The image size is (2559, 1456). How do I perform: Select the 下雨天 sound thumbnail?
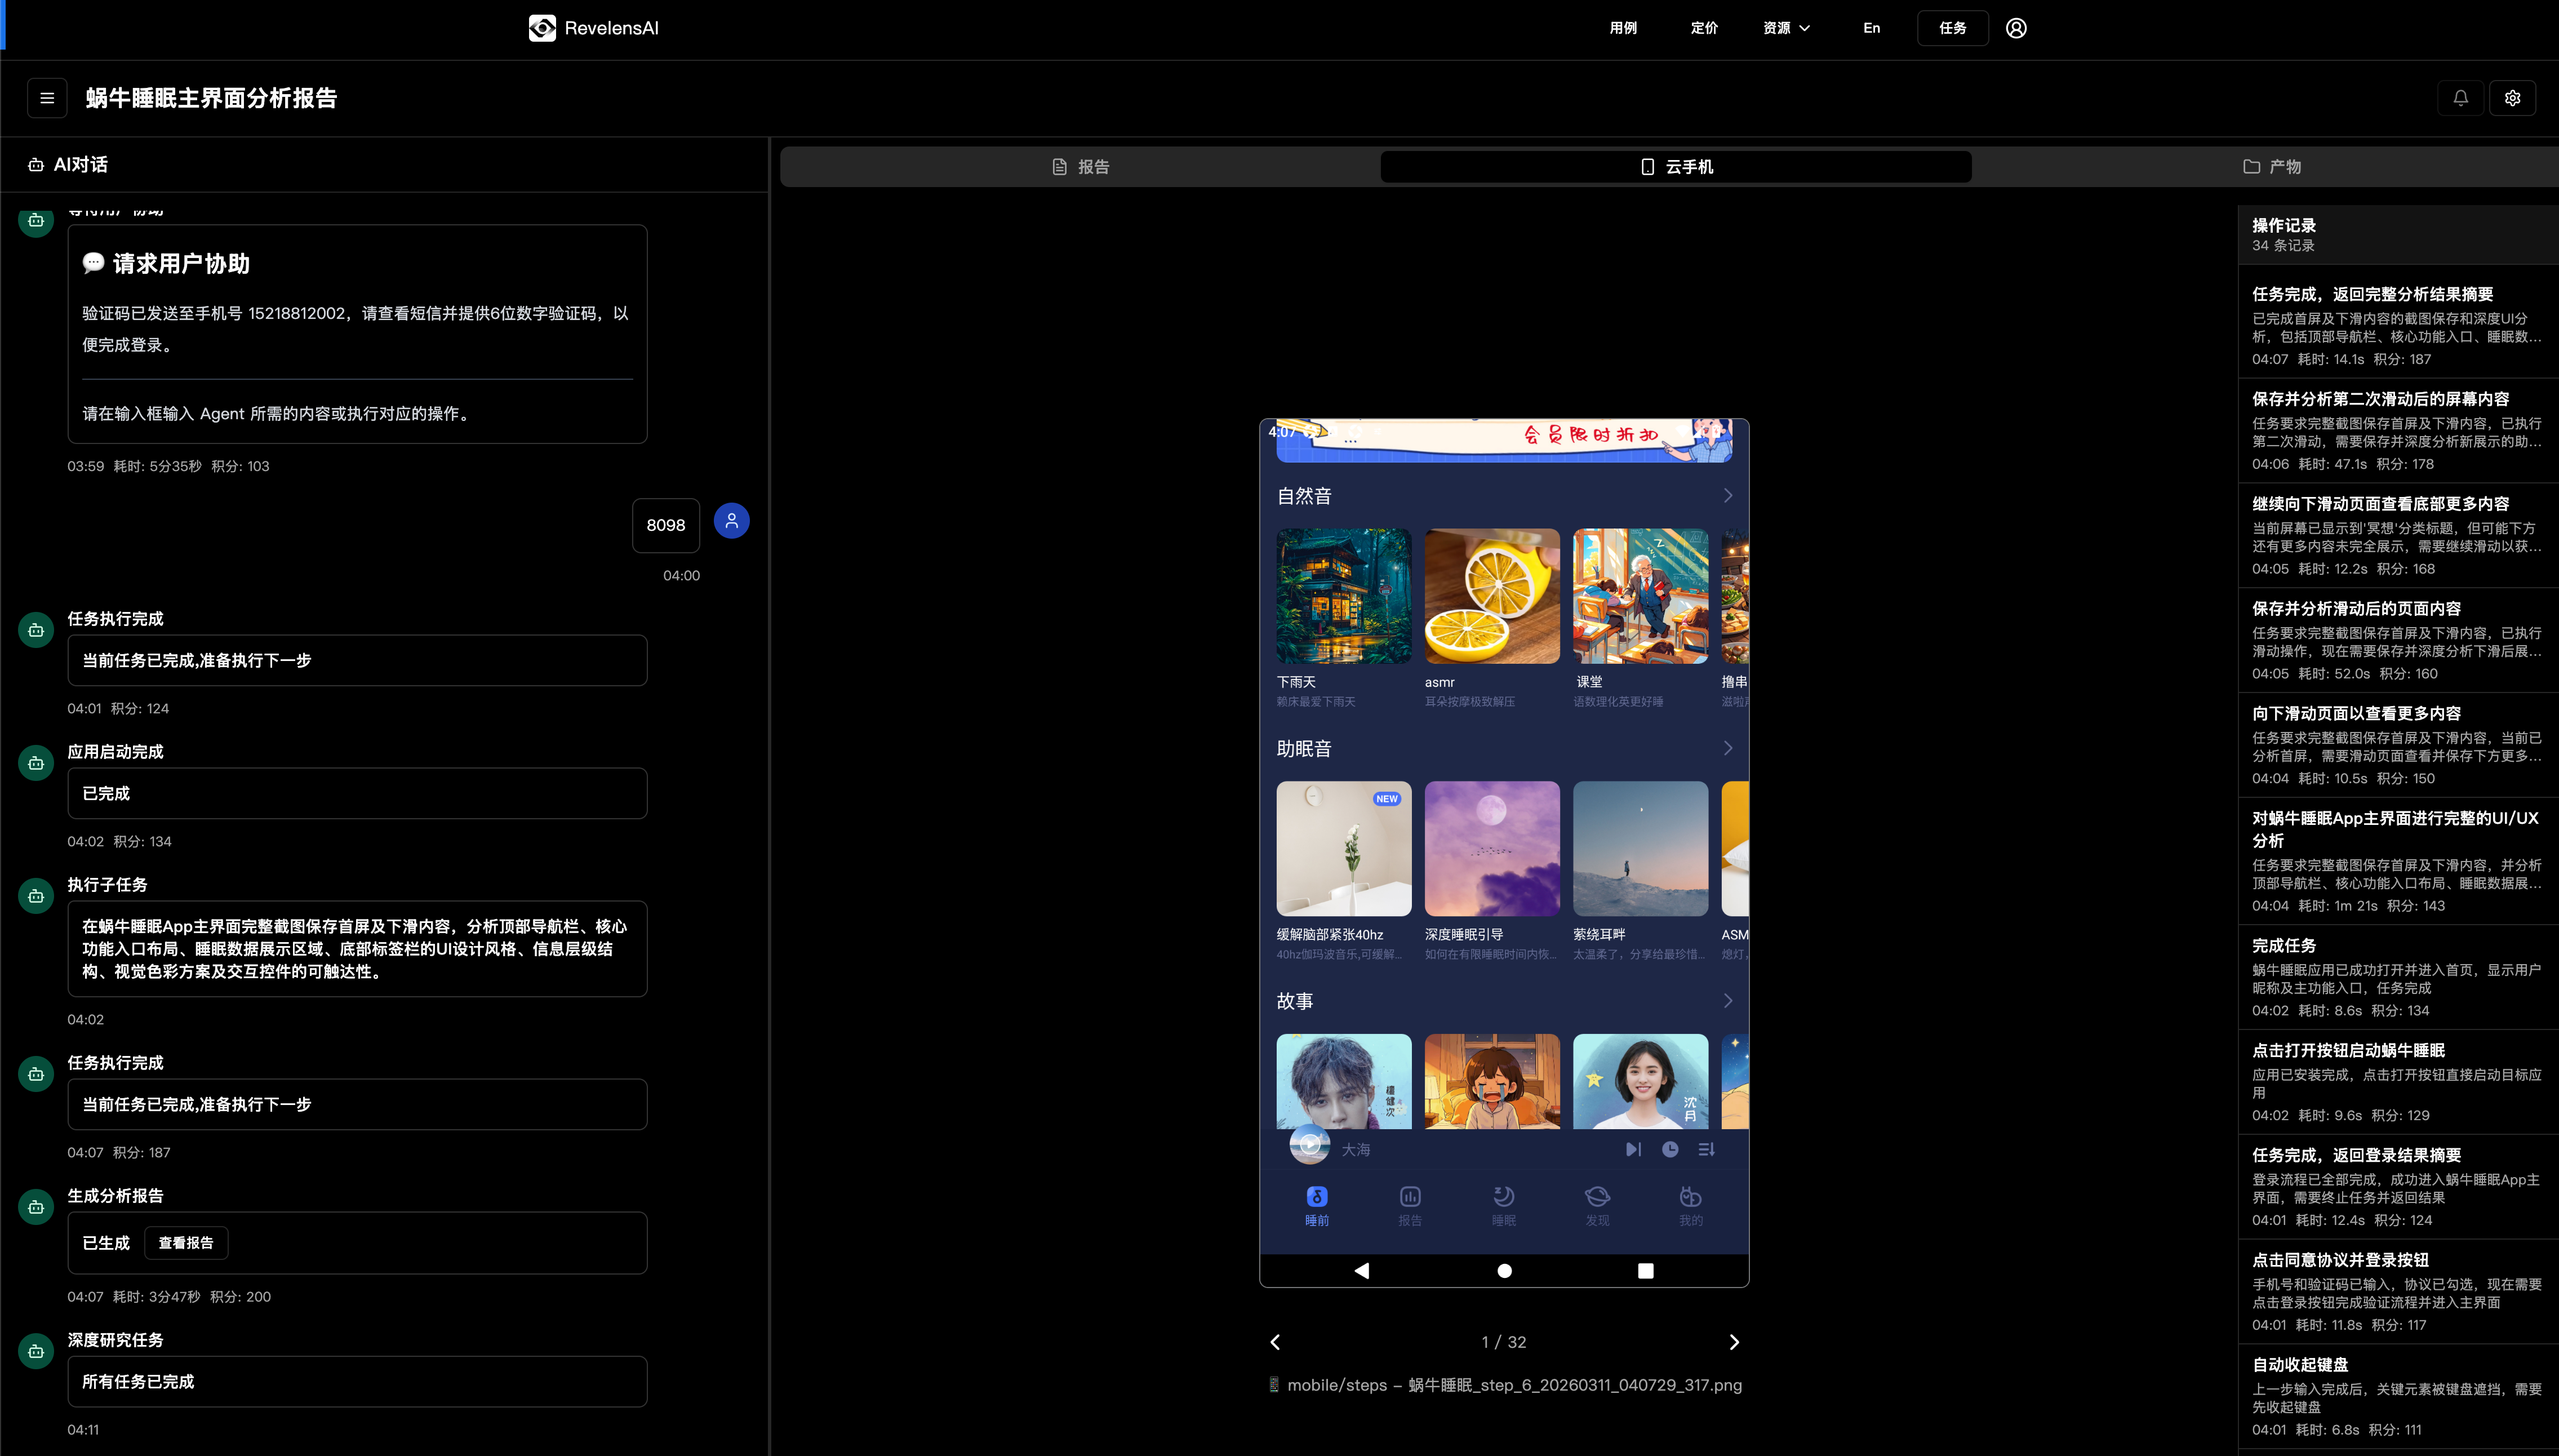coord(1344,596)
